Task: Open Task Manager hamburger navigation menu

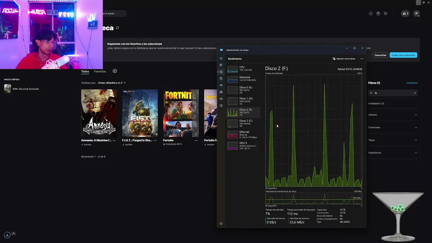Action: click(221, 59)
